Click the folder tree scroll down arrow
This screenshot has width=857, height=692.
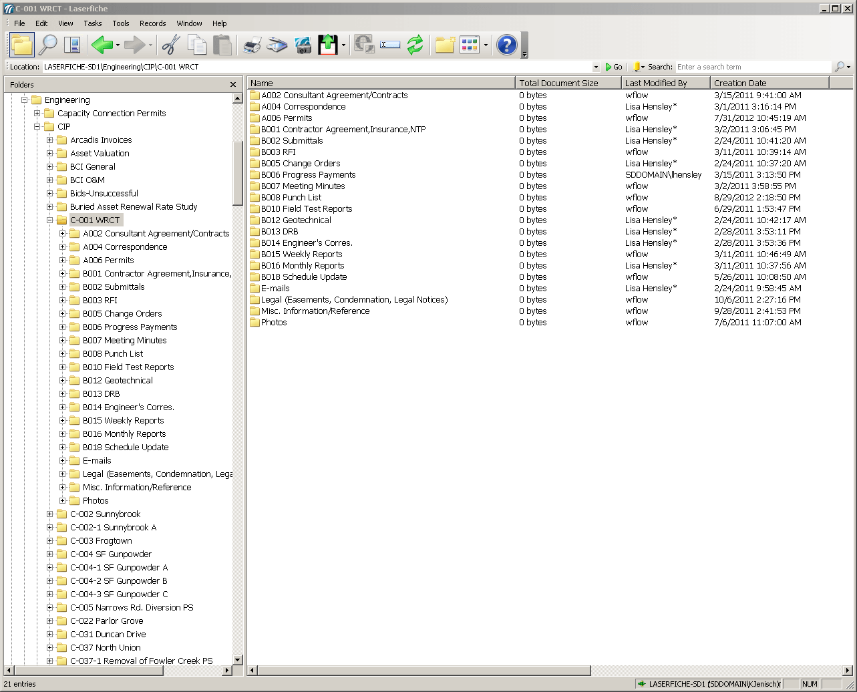click(237, 660)
